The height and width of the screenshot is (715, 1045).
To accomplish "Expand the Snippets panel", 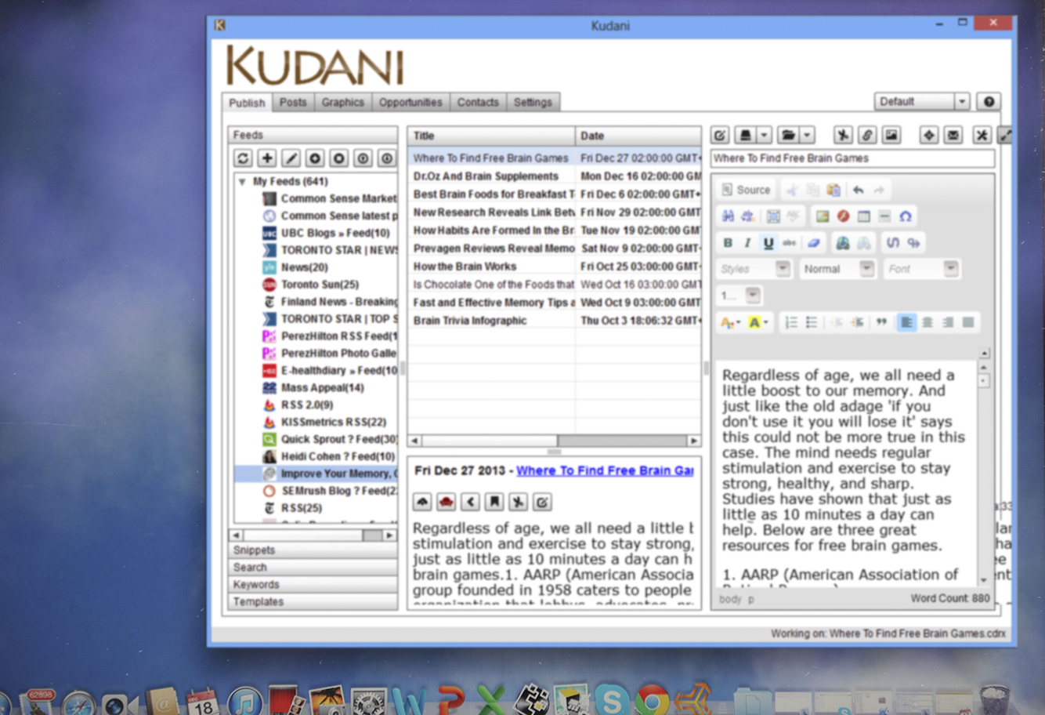I will coord(313,550).
